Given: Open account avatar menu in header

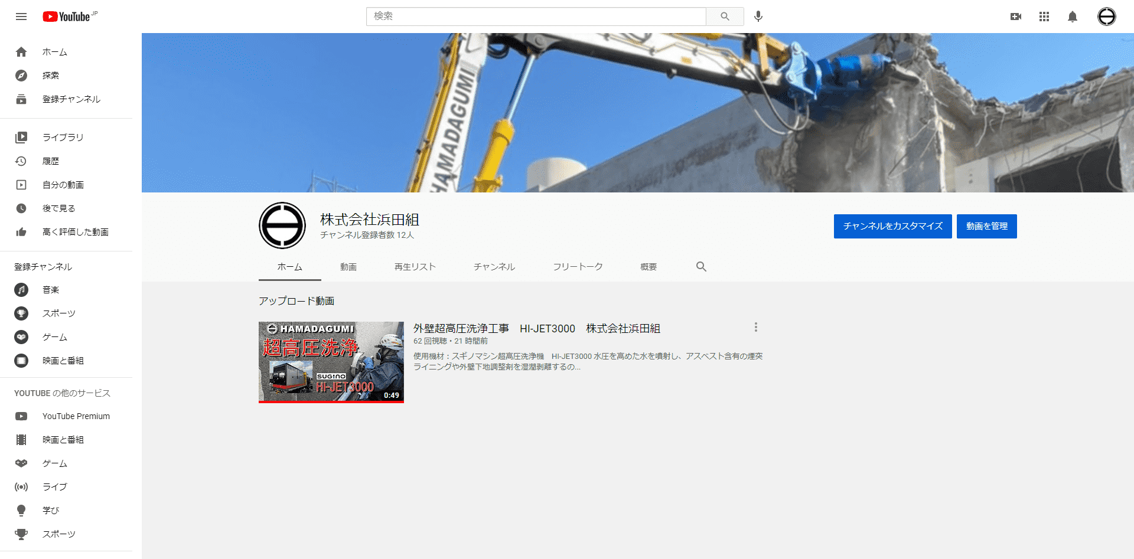Looking at the screenshot, I should tap(1107, 17).
